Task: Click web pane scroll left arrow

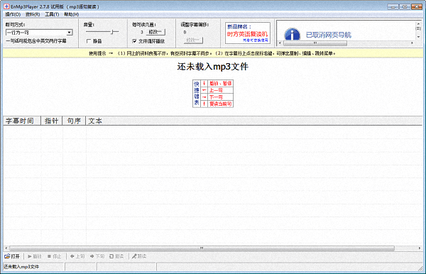Action: [280, 43]
